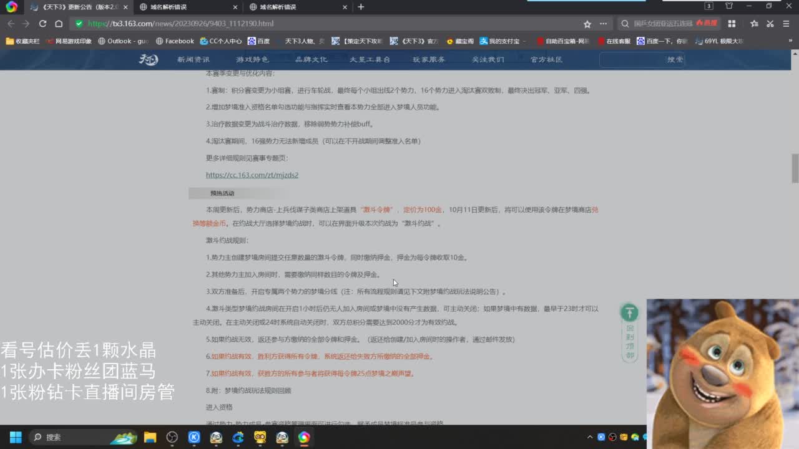Click the tab counter badge showing 3
799x449 pixels.
click(x=708, y=6)
